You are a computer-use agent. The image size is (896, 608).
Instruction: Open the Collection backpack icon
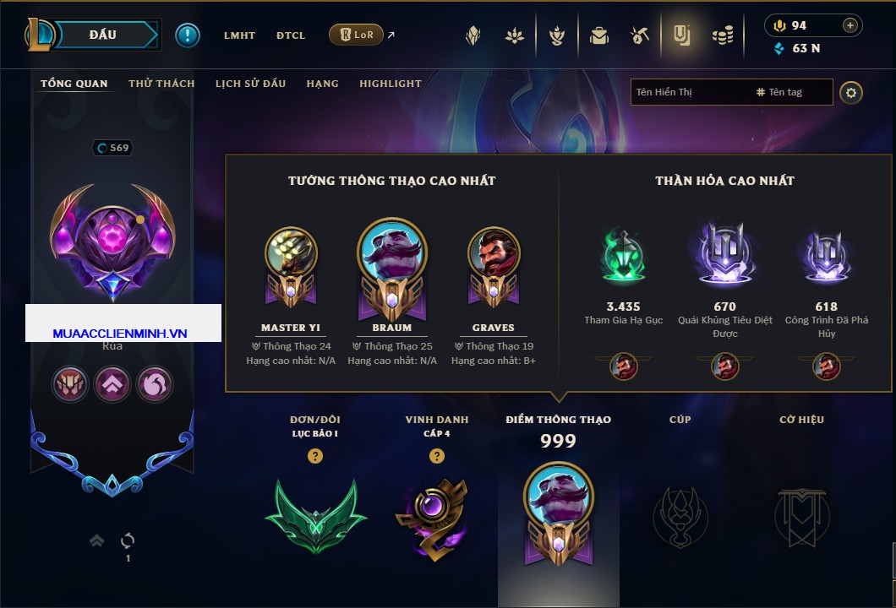tap(598, 35)
